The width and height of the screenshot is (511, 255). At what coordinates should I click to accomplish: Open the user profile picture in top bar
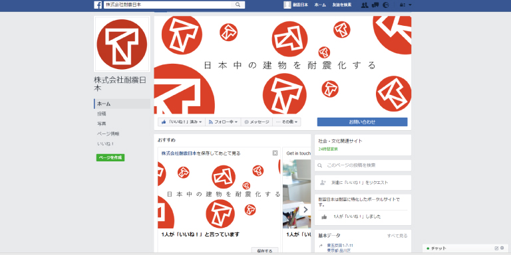(287, 5)
